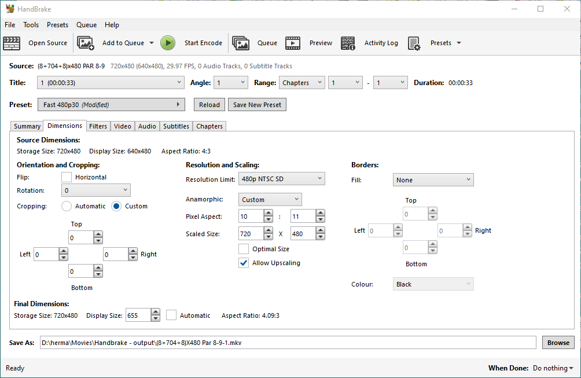The height and width of the screenshot is (378, 581).
Task: Open the start chapter dropdown
Action: pyautogui.click(x=345, y=83)
